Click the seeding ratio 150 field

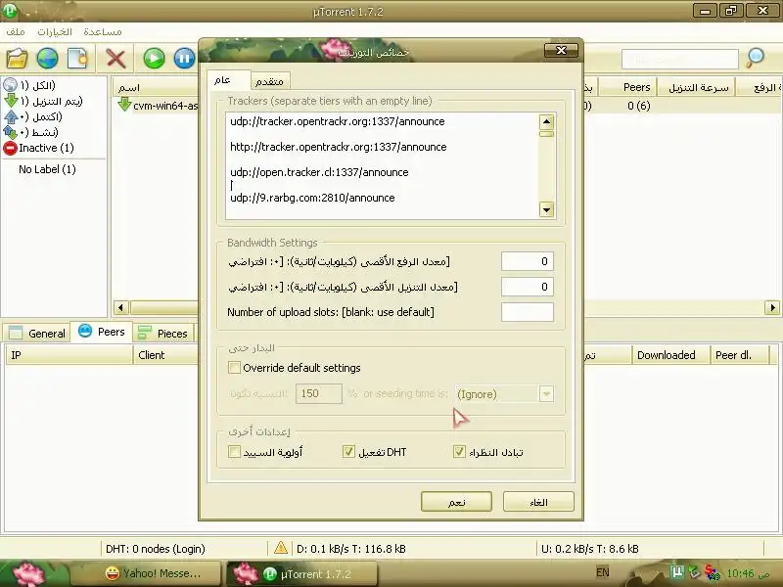(x=319, y=393)
